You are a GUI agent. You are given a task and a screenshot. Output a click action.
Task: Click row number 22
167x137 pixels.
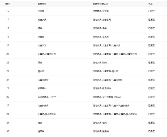8,63
